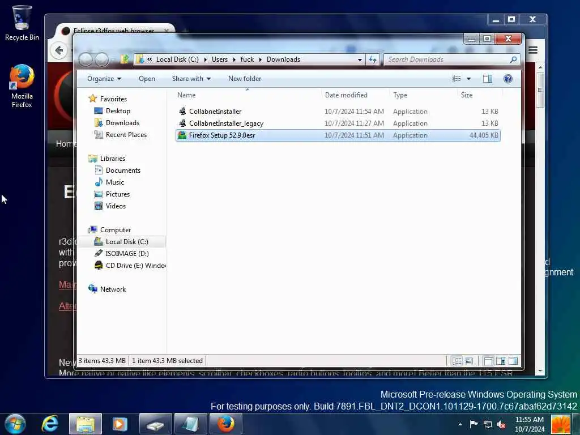Click the Firefox Setup 52.9.0esr file icon
This screenshot has width=580, height=435.
[x=182, y=135]
